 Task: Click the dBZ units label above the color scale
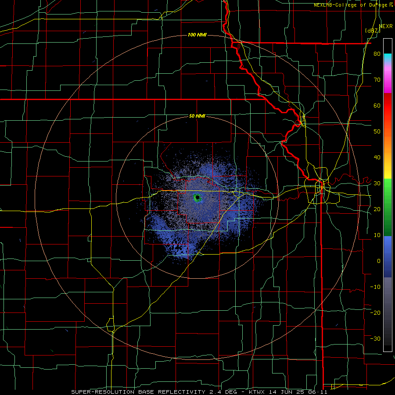(x=373, y=30)
